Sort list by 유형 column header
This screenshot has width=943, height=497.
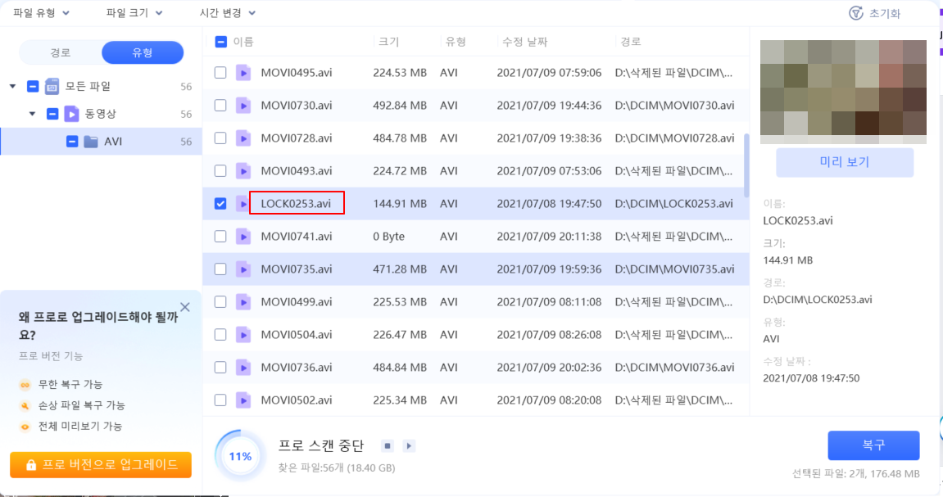(456, 42)
